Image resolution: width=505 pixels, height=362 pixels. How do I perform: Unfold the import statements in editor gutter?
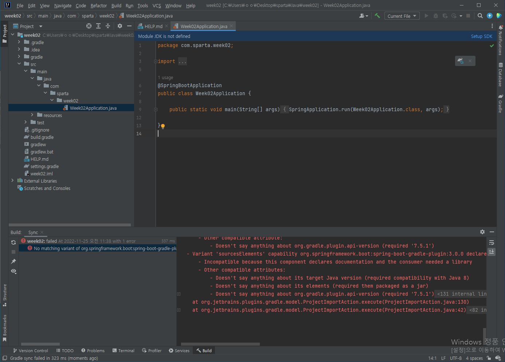pos(156,62)
